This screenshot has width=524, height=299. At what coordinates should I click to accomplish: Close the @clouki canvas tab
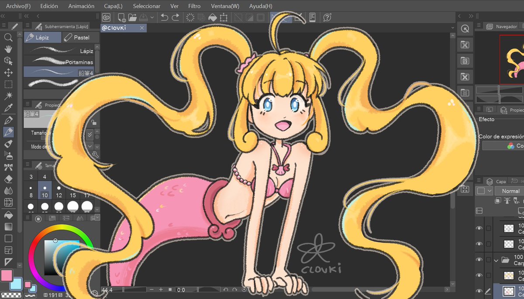coord(142,28)
